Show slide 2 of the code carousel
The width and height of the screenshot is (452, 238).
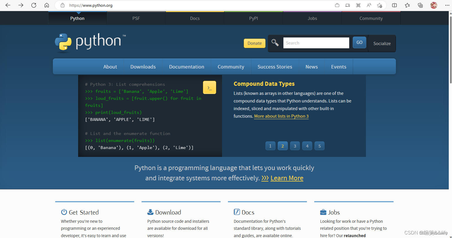point(283,146)
